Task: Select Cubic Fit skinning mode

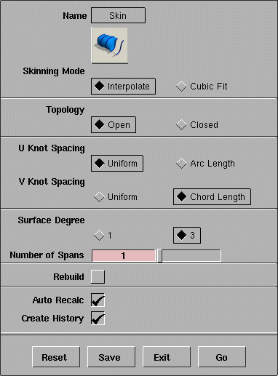Action: tap(202, 87)
